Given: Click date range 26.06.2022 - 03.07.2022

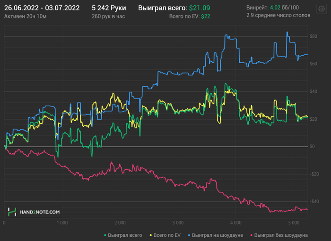Looking at the screenshot, I should pyautogui.click(x=42, y=8).
